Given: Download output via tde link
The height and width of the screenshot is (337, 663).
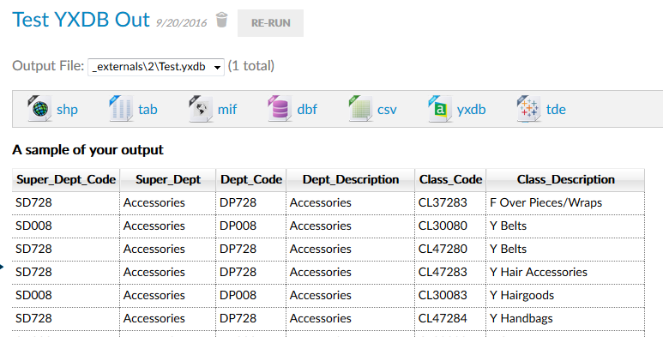Looking at the screenshot, I should click(556, 110).
